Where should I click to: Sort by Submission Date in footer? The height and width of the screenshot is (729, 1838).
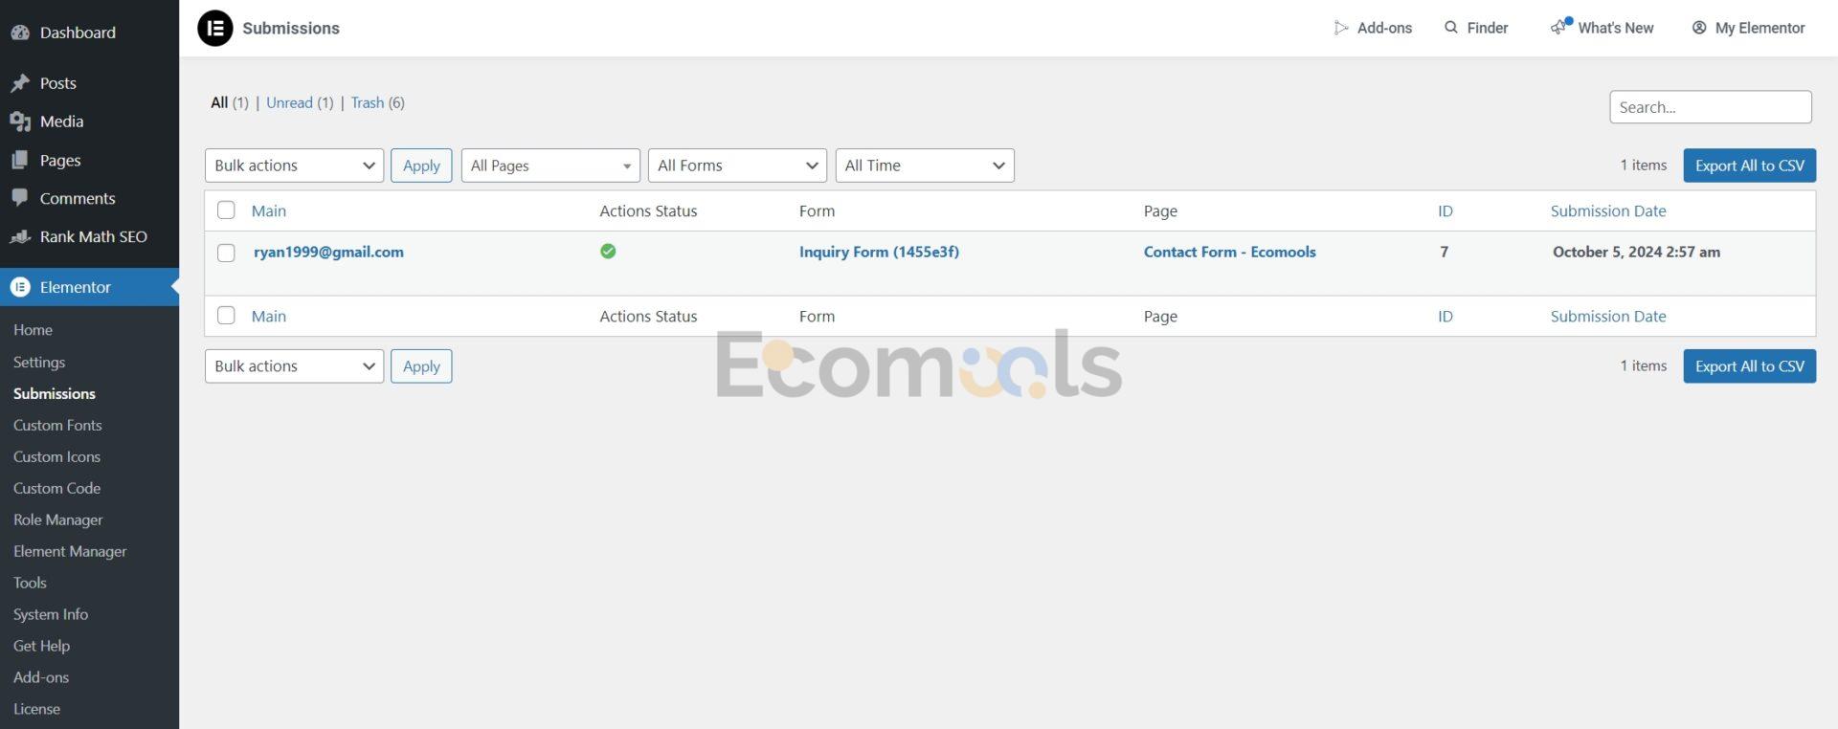(1608, 317)
